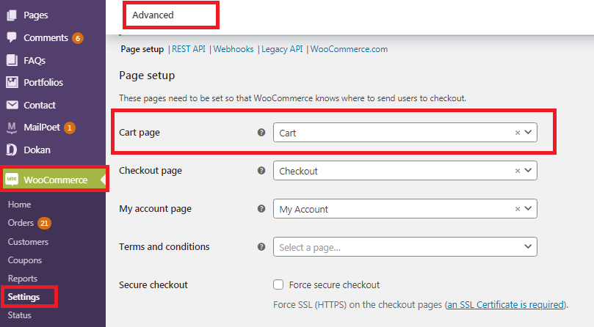Open the REST API section
This screenshot has height=327, width=594.
pos(189,49)
